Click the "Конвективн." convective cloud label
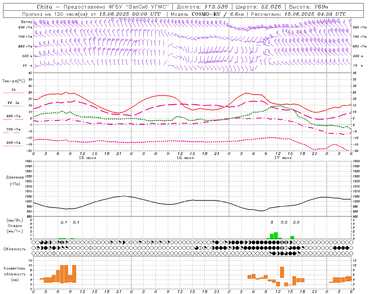The width and height of the screenshot is (368, 294). coord(15,268)
